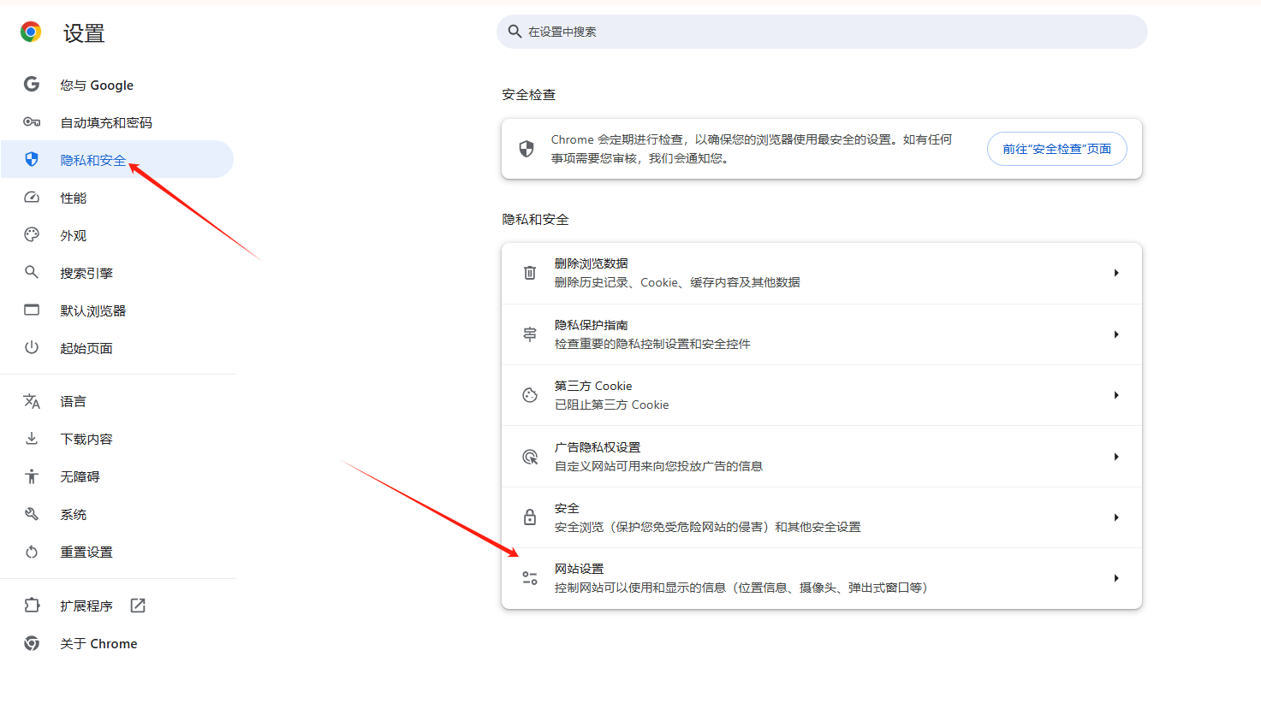The width and height of the screenshot is (1261, 715).
Task: Open 起始页面 settings section
Action: pos(117,348)
